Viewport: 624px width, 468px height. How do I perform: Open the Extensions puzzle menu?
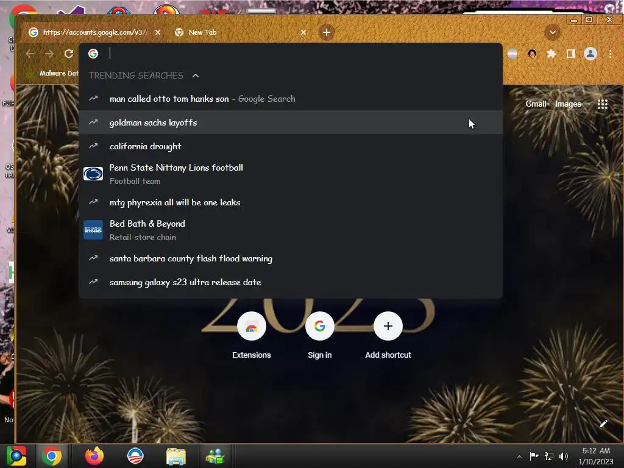(551, 54)
